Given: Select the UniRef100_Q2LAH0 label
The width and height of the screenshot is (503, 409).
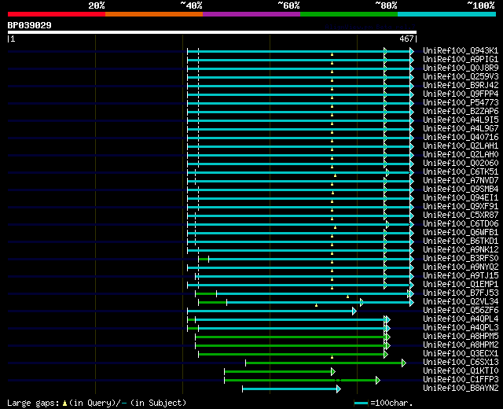Looking at the screenshot, I should tap(461, 155).
